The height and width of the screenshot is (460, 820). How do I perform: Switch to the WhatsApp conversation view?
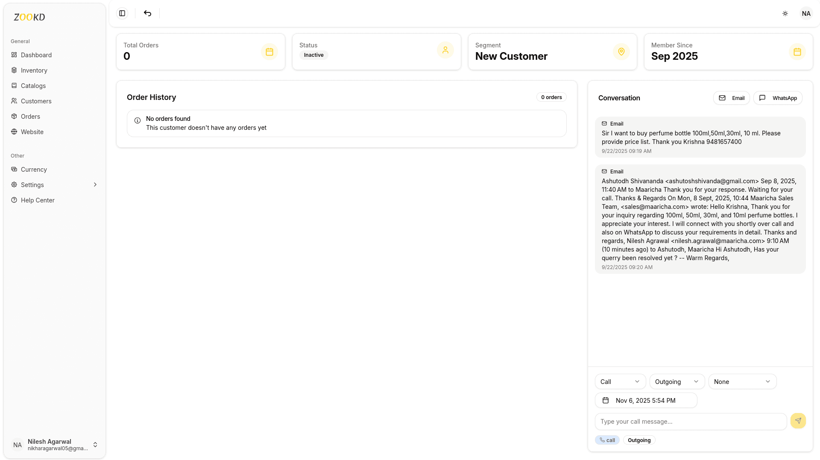778,98
